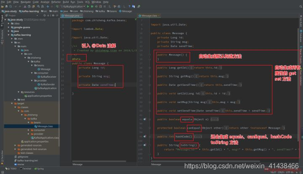Click the Replace toolbar icon
Viewport: 303px width, 174px height.
point(43,7)
